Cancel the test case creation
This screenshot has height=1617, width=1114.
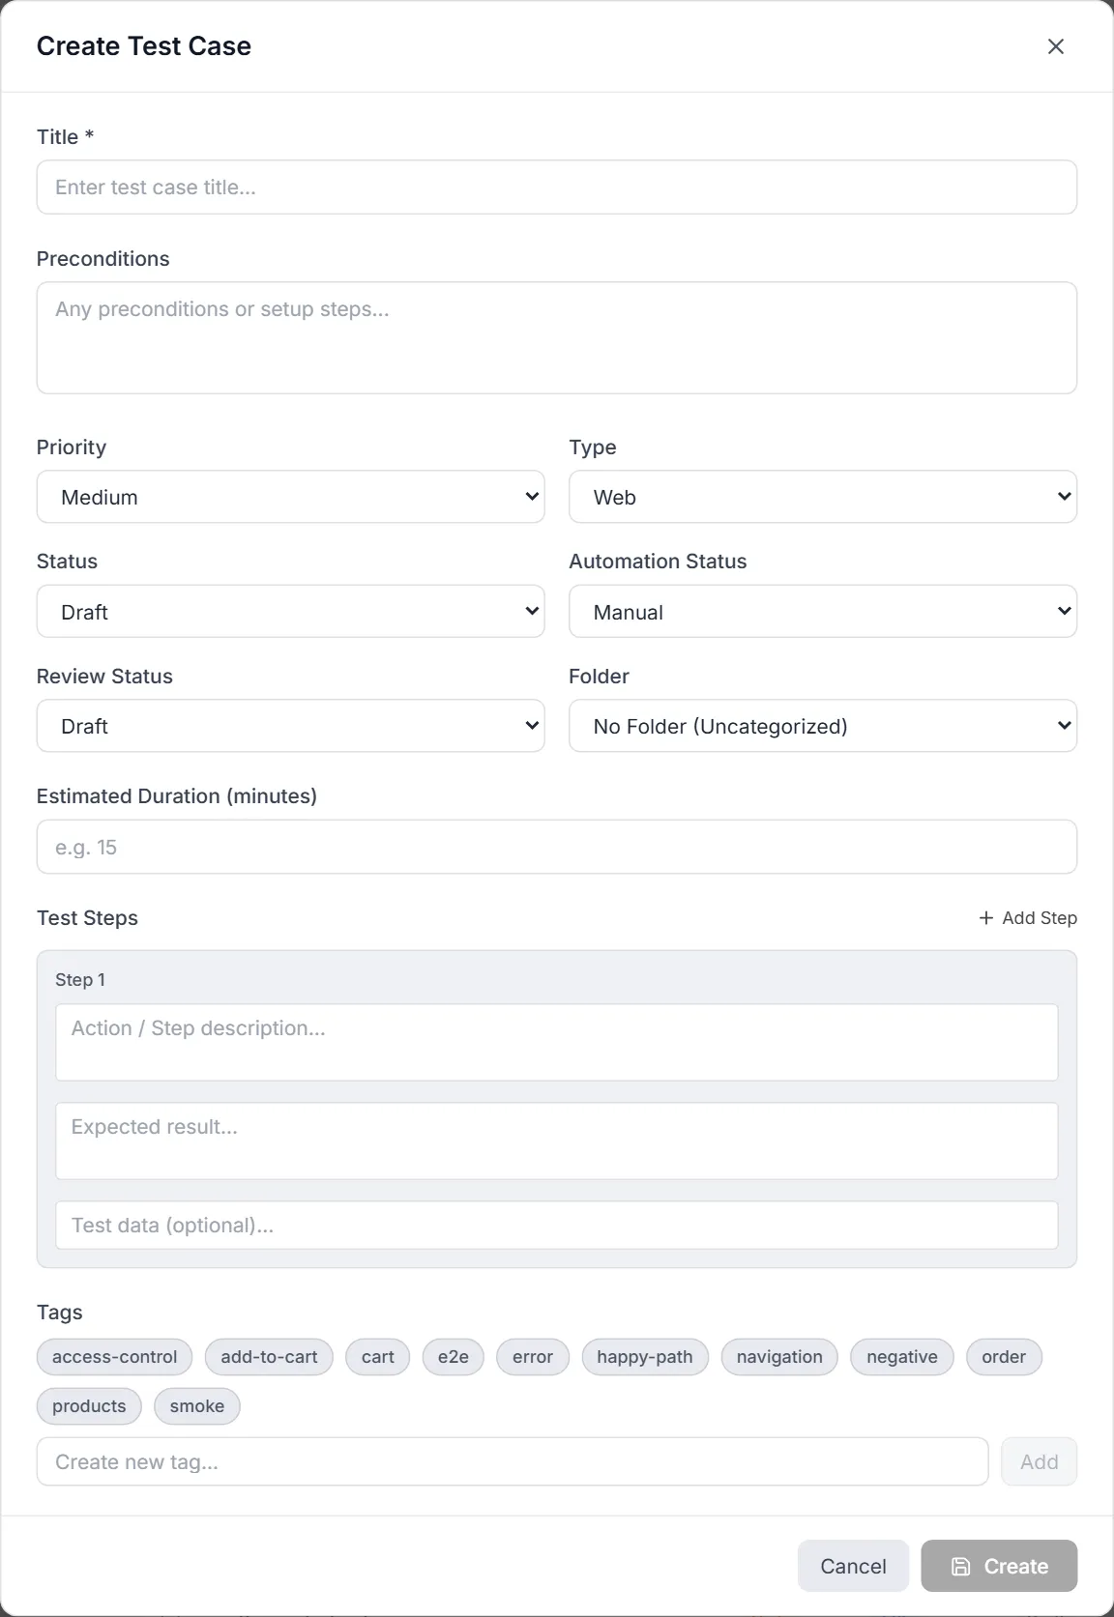pos(853,1566)
